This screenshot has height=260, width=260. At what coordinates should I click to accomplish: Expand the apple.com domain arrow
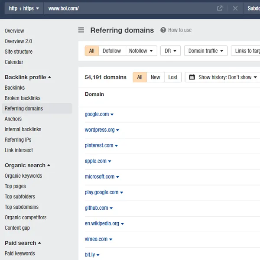click(110, 161)
